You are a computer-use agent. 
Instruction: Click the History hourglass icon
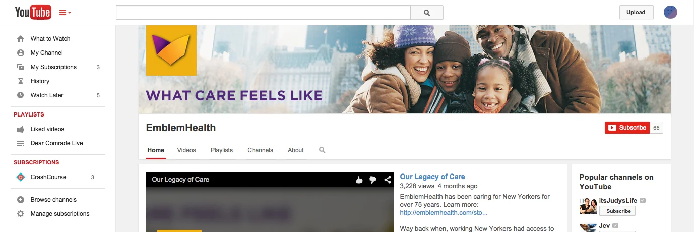[x=21, y=81]
